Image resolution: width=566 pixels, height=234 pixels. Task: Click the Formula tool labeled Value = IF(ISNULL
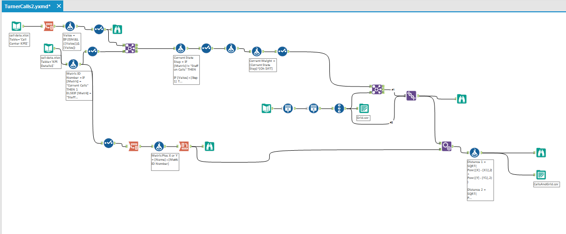tap(71, 26)
